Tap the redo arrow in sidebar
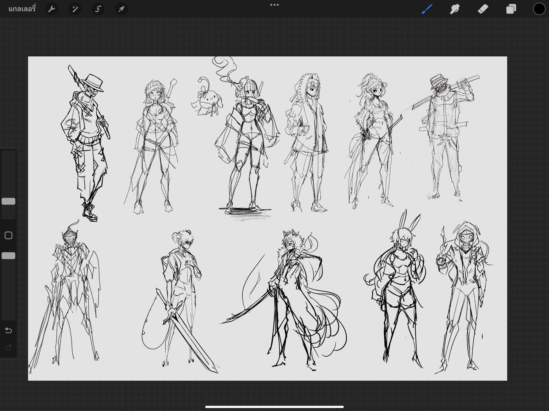 coord(9,347)
